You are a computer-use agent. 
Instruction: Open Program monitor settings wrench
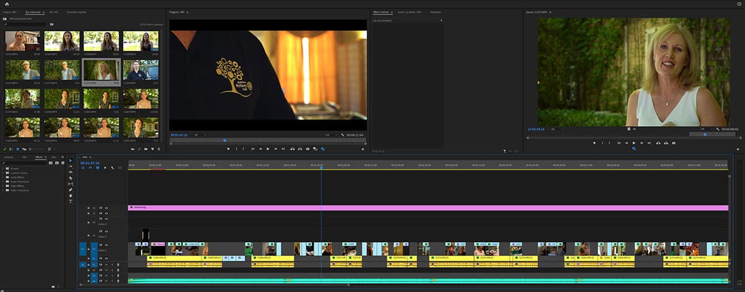(343, 134)
